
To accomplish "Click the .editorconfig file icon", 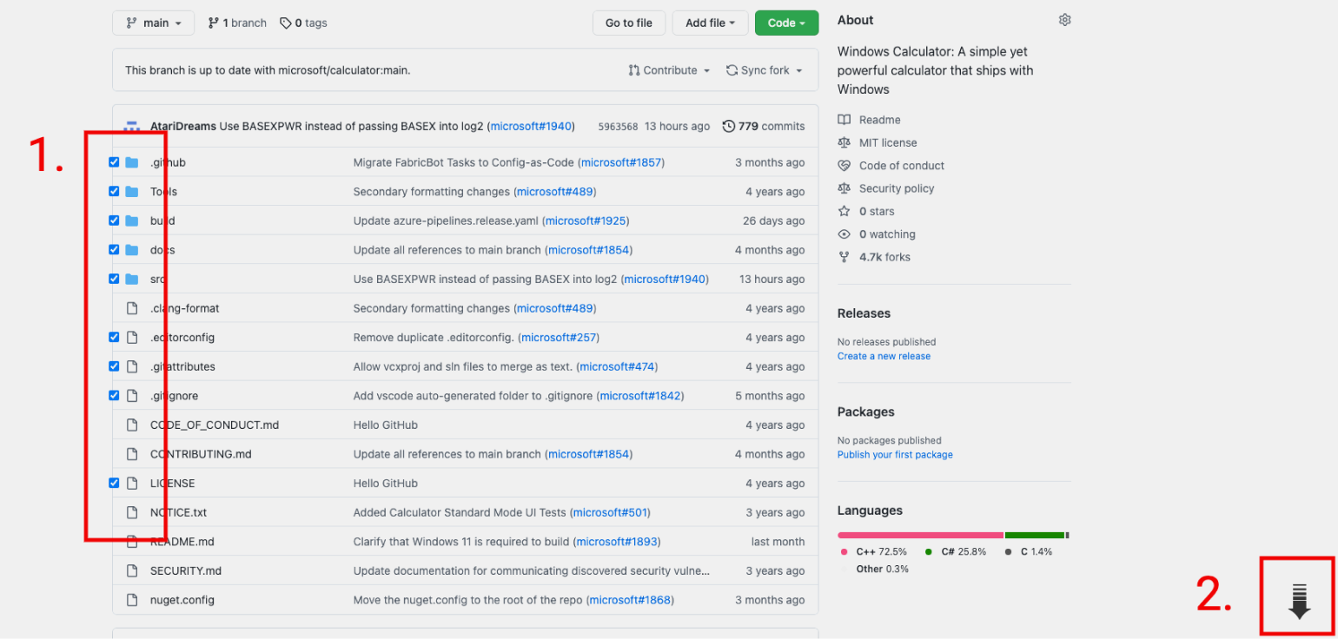I will [132, 337].
